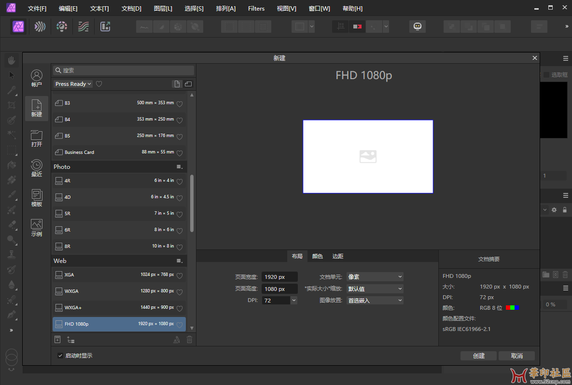572x385 pixels.
Task: Open the Web category options menu icon
Action: coord(180,261)
